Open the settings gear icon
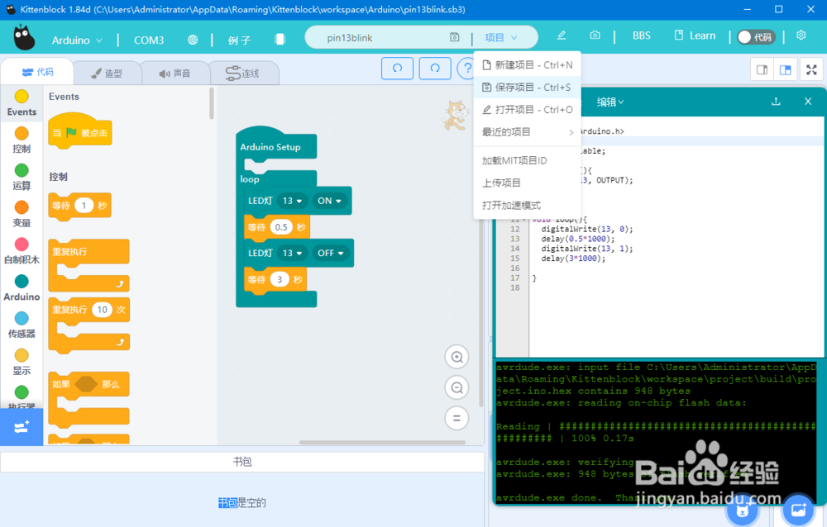This screenshot has height=527, width=827. click(801, 36)
